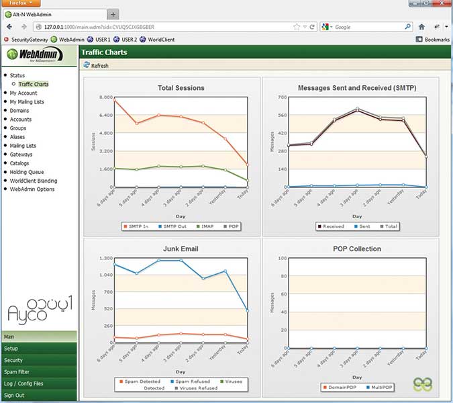453x403 pixels.
Task: Open the Log / Config Files section
Action: (x=23, y=384)
